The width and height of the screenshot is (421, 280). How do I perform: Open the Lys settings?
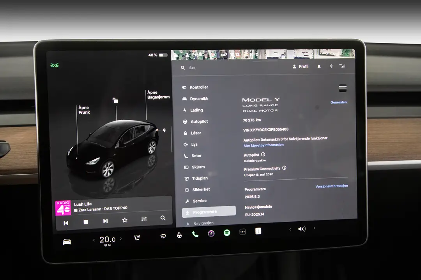[191, 144]
